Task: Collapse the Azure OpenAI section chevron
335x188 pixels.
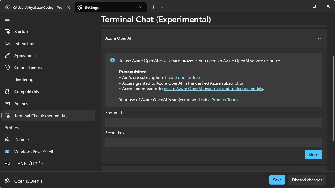Action: tap(320, 38)
